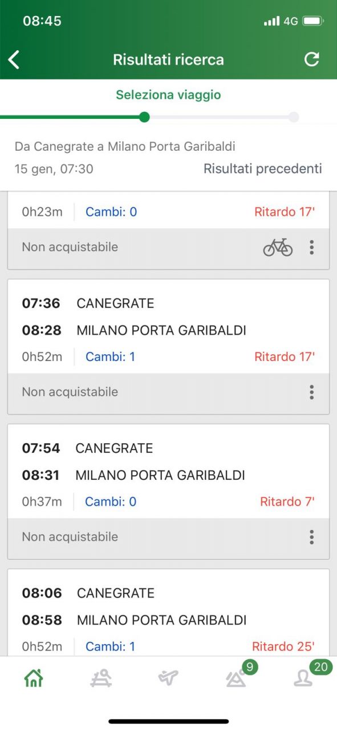337x731 pixels.
Task: Tap the bicycle transport icon
Action: pos(278,247)
